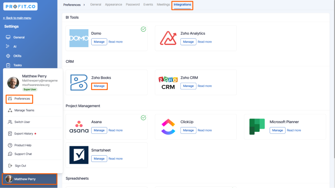335x188 pixels.
Task: Click the page vertical scrollbar
Action: pos(334,79)
